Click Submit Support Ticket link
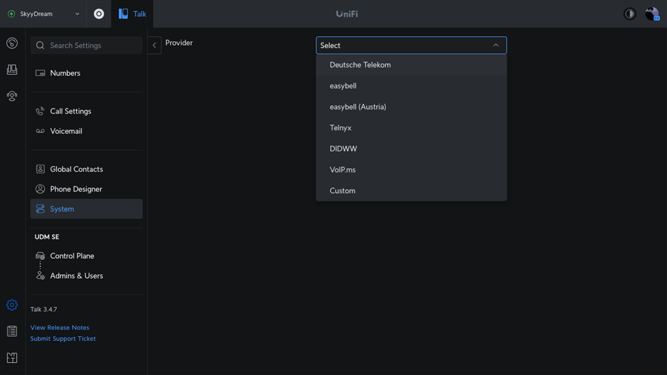This screenshot has width=667, height=375. [63, 339]
